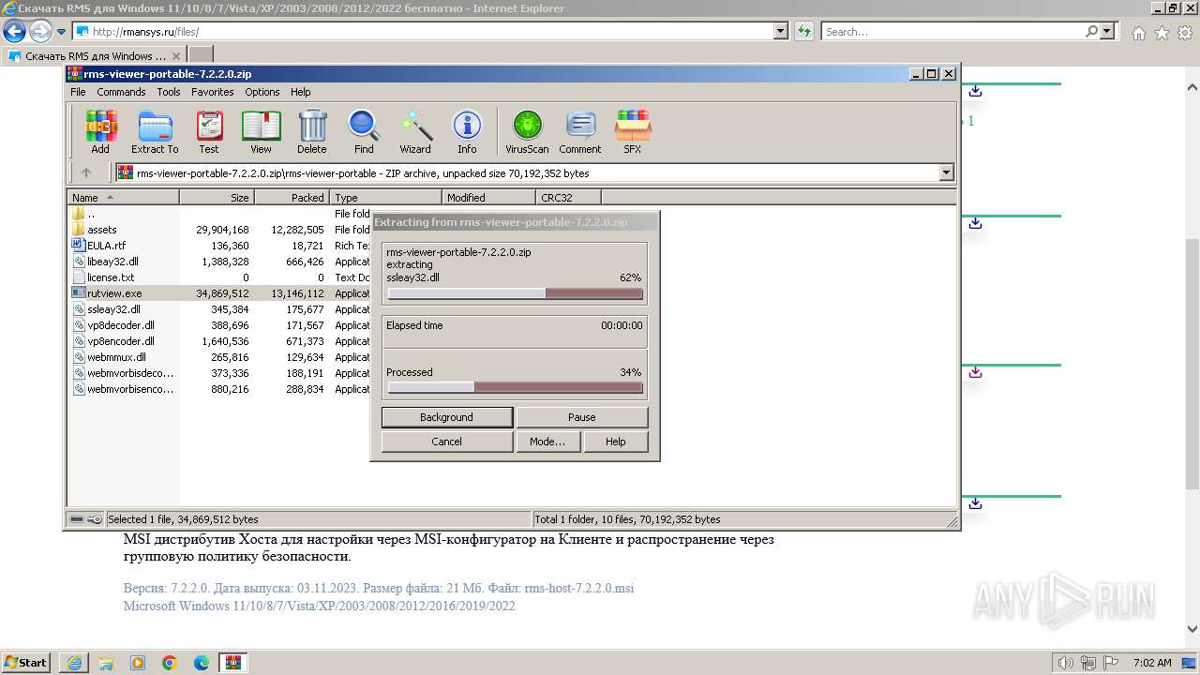Viewport: 1200px width, 675px height.
Task: Click the topmost webpage download arrow icon
Action: [975, 91]
